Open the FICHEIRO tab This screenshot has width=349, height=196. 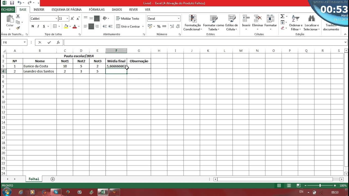pyautogui.click(x=8, y=10)
